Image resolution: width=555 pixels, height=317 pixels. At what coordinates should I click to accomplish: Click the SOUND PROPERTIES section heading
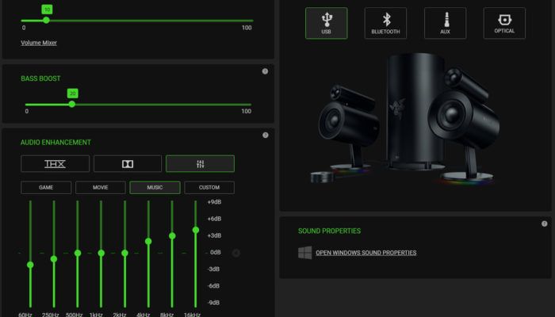[329, 231]
